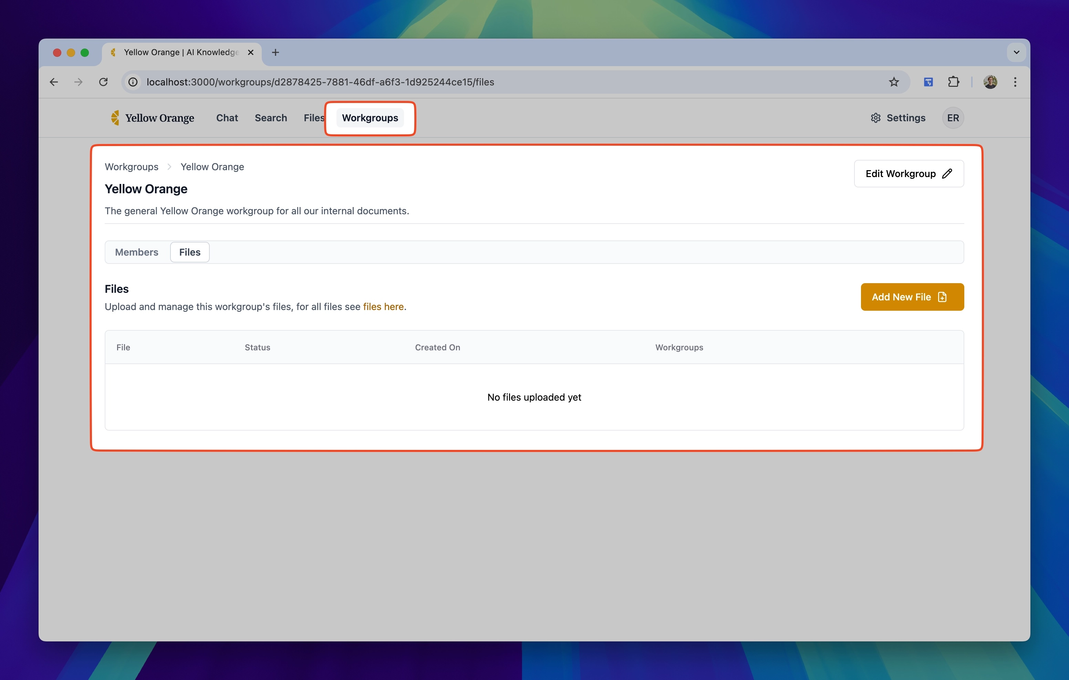This screenshot has height=680, width=1069.
Task: Click the Add New File button
Action: point(912,297)
